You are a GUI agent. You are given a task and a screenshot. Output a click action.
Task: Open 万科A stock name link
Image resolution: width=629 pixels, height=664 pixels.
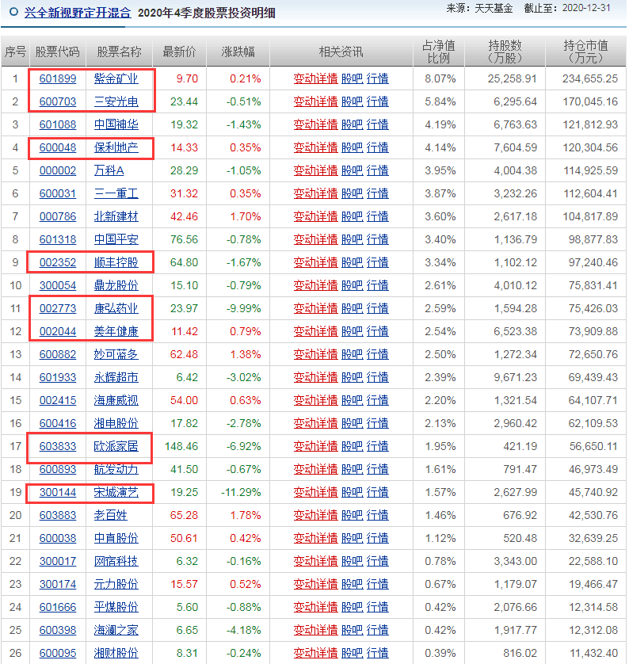109,170
